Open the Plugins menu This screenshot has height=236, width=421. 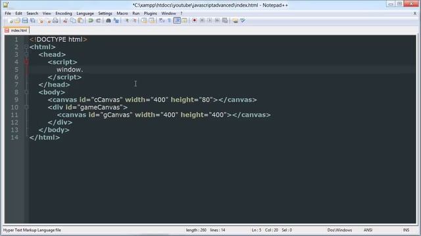(151, 13)
